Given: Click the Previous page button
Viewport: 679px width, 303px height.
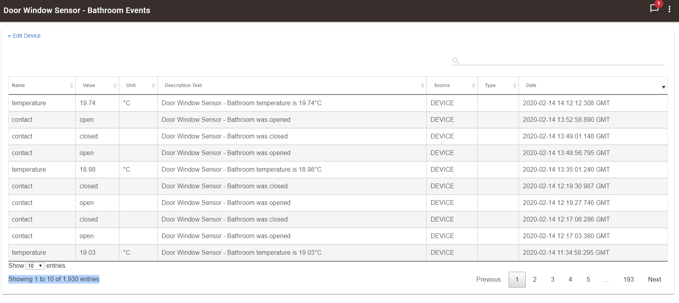Looking at the screenshot, I should [x=488, y=279].
